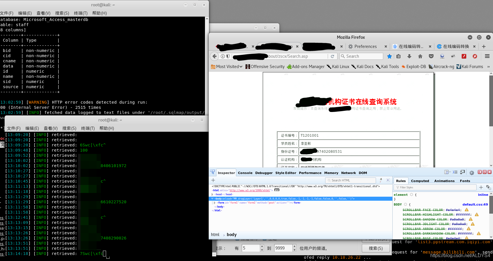Activate devtools element picker
The image size is (493, 261).
coord(212,172)
